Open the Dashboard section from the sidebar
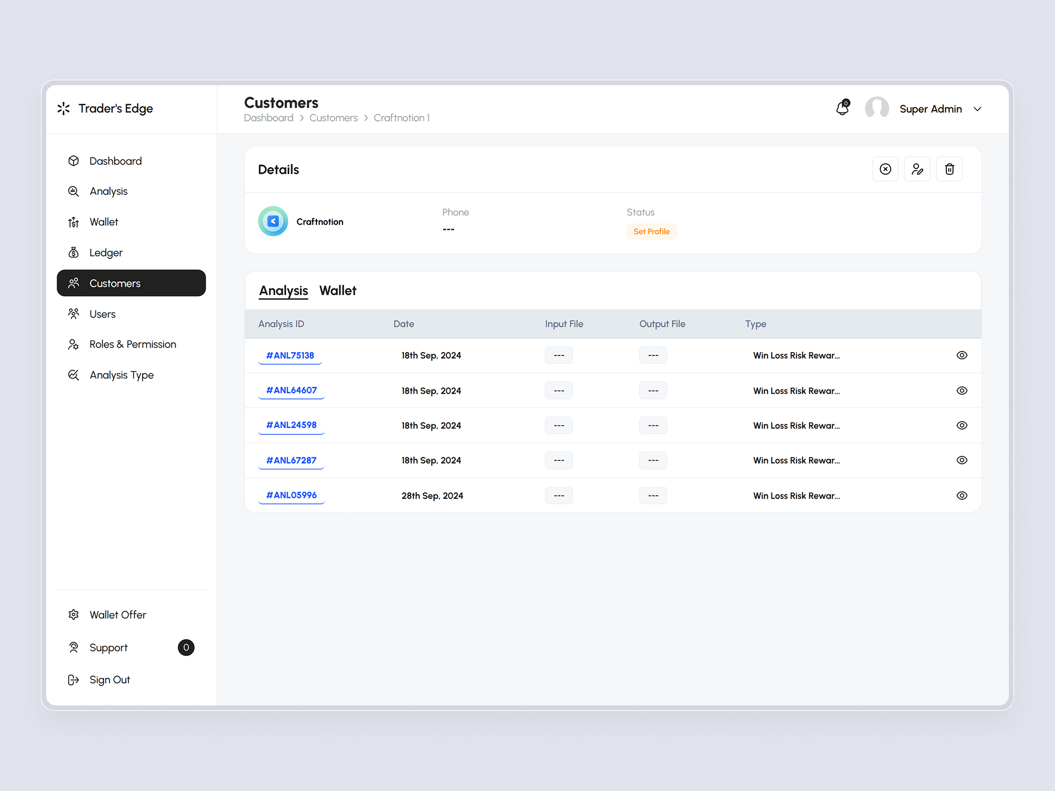 pos(116,161)
